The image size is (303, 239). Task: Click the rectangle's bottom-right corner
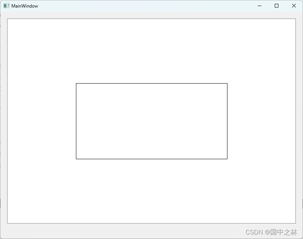227,158
